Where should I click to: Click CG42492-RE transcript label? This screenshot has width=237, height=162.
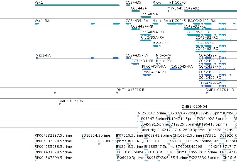194,26
